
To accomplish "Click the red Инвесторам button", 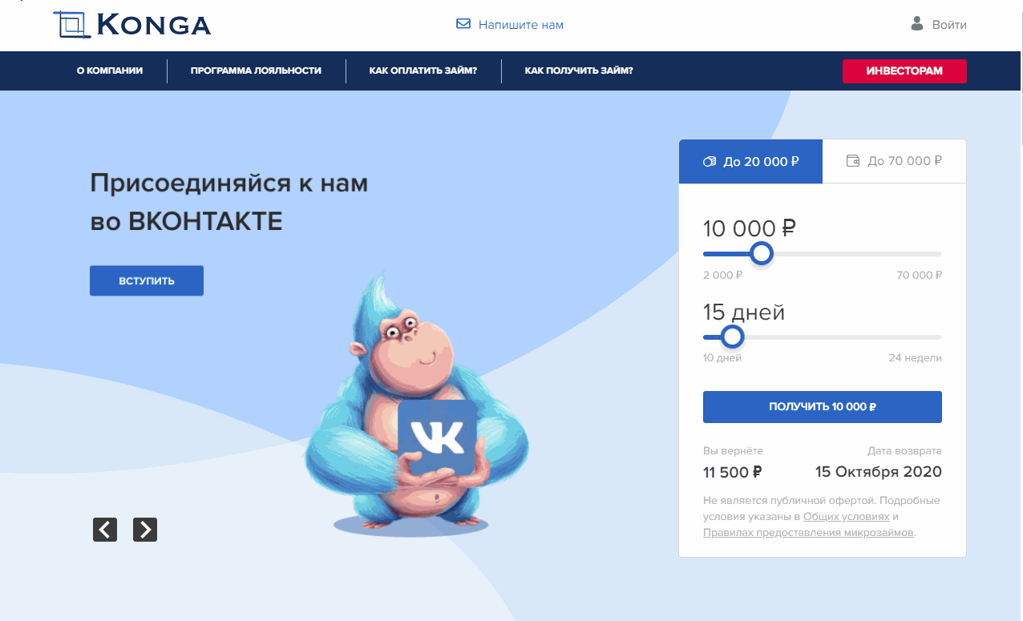I will tap(904, 71).
